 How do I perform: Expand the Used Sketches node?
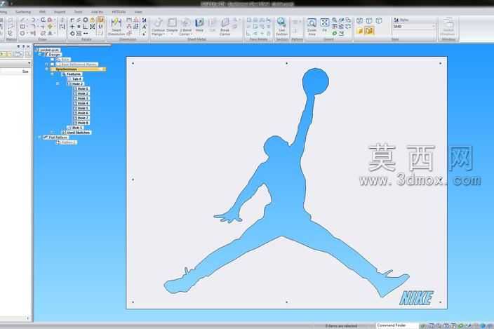(53, 133)
